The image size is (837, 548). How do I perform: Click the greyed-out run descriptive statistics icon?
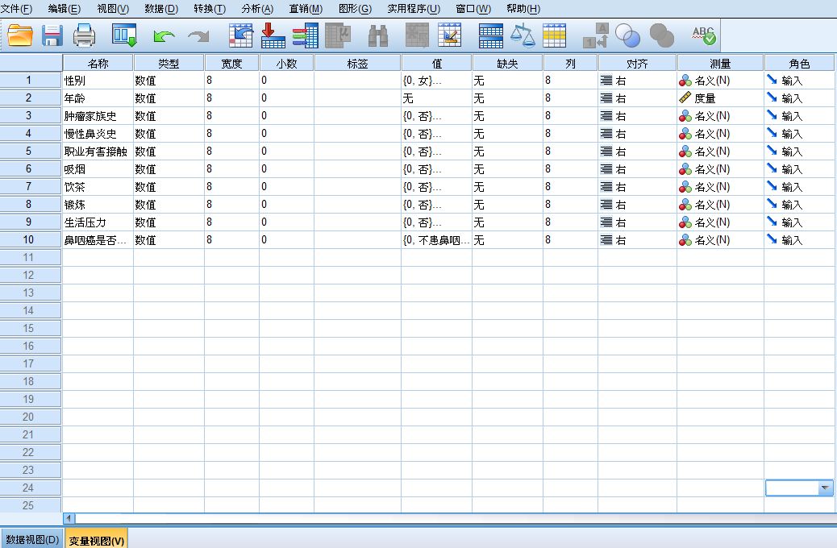(x=338, y=35)
